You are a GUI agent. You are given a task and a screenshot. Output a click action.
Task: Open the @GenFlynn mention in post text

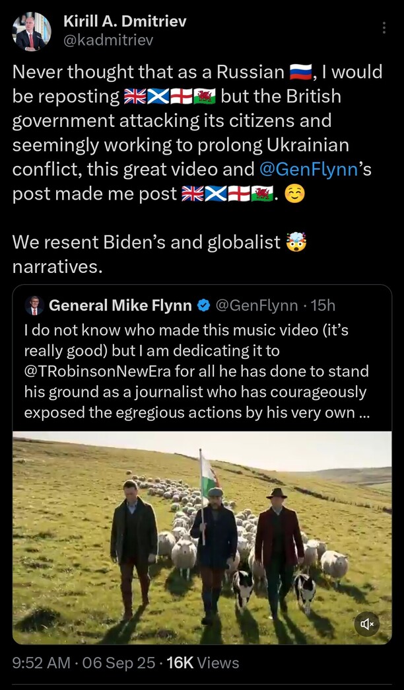[308, 169]
